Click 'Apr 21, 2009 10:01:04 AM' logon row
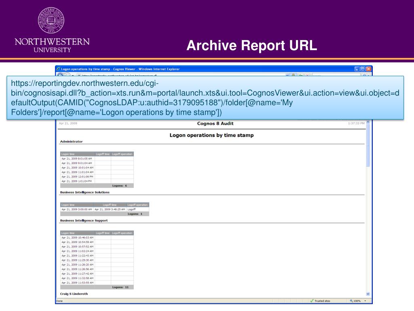The image size is (414, 311). pos(97,168)
